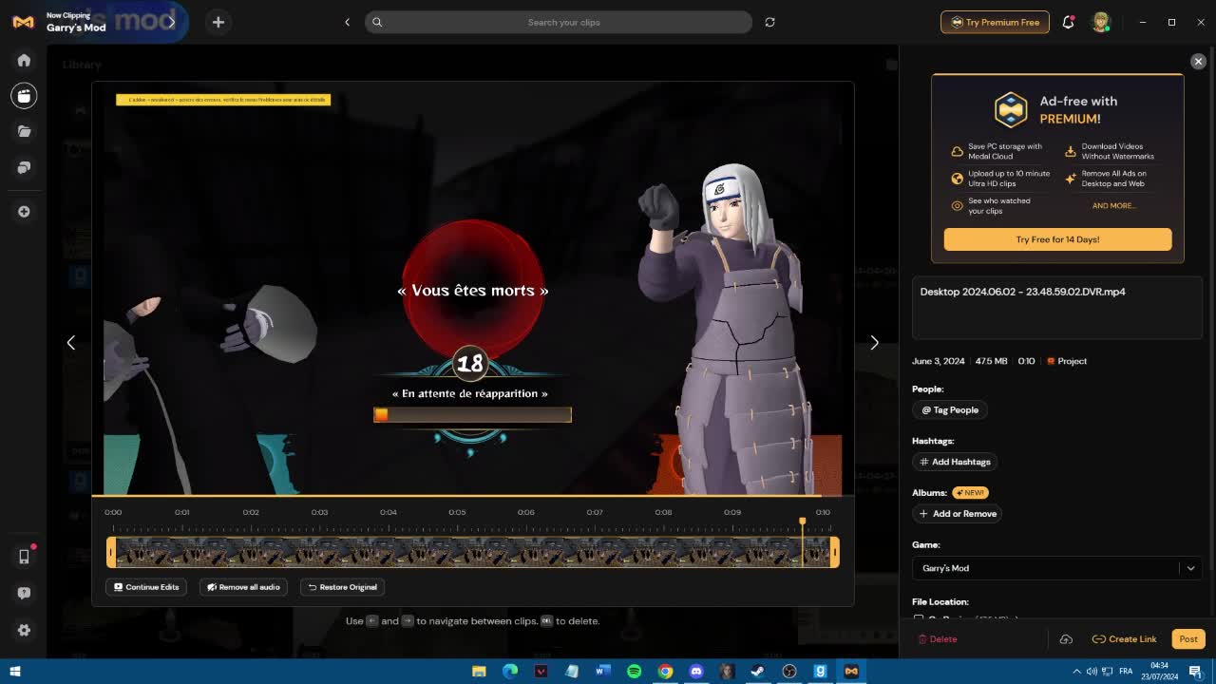Click Albums Add or Remove button
1216x684 pixels.
[958, 514]
